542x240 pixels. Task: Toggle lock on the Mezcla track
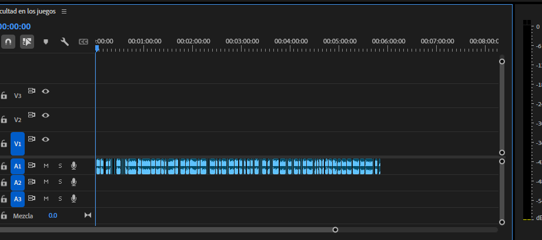pos(4,215)
